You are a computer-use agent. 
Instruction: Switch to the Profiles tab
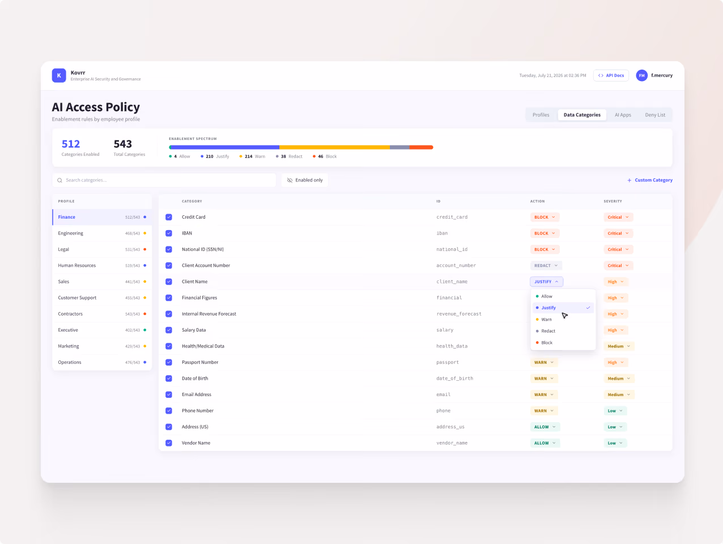click(x=541, y=115)
